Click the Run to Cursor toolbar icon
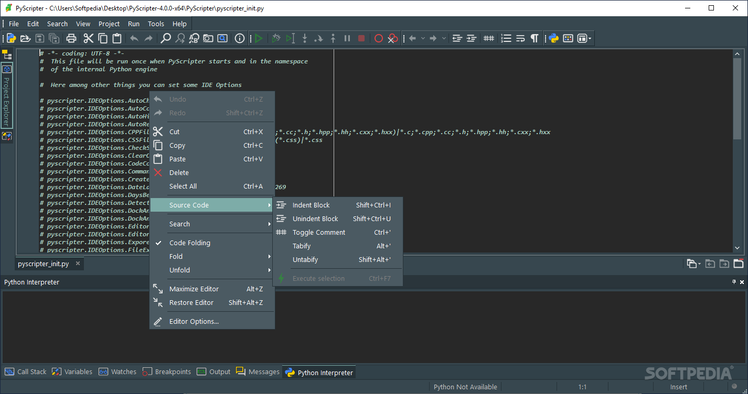Viewport: 748px width, 394px height. pos(290,38)
